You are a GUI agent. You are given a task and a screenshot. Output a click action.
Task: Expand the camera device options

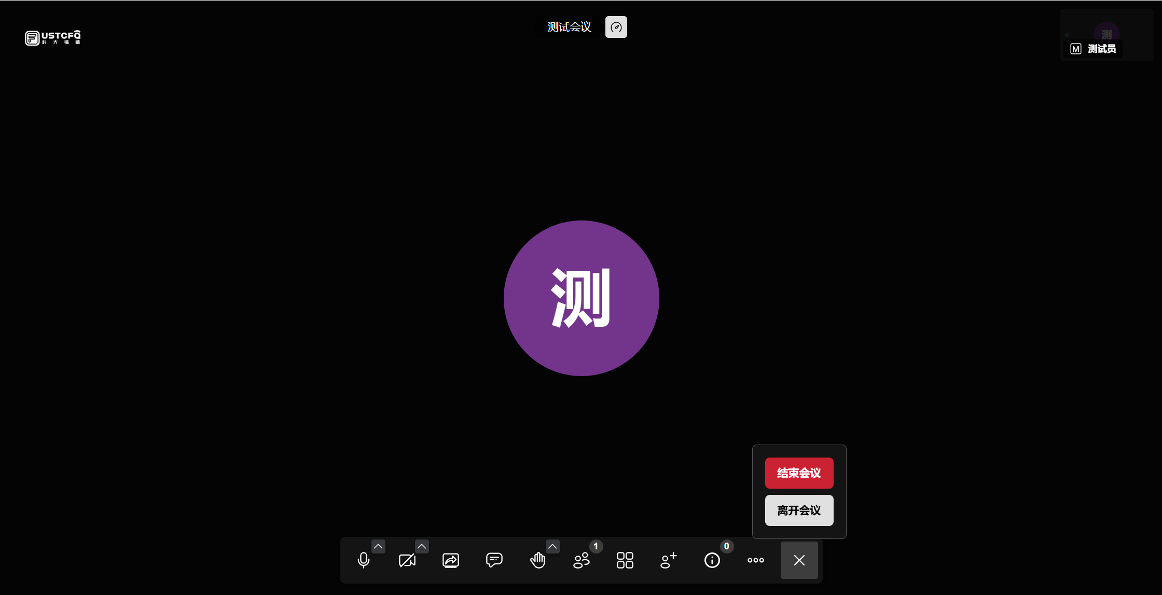pos(422,546)
